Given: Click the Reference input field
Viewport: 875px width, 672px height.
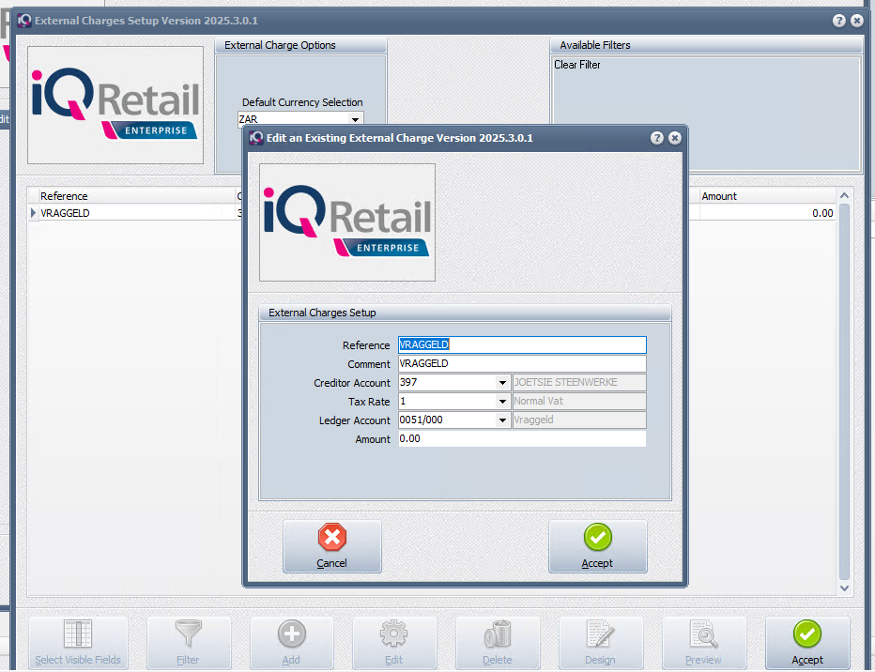Looking at the screenshot, I should (522, 344).
